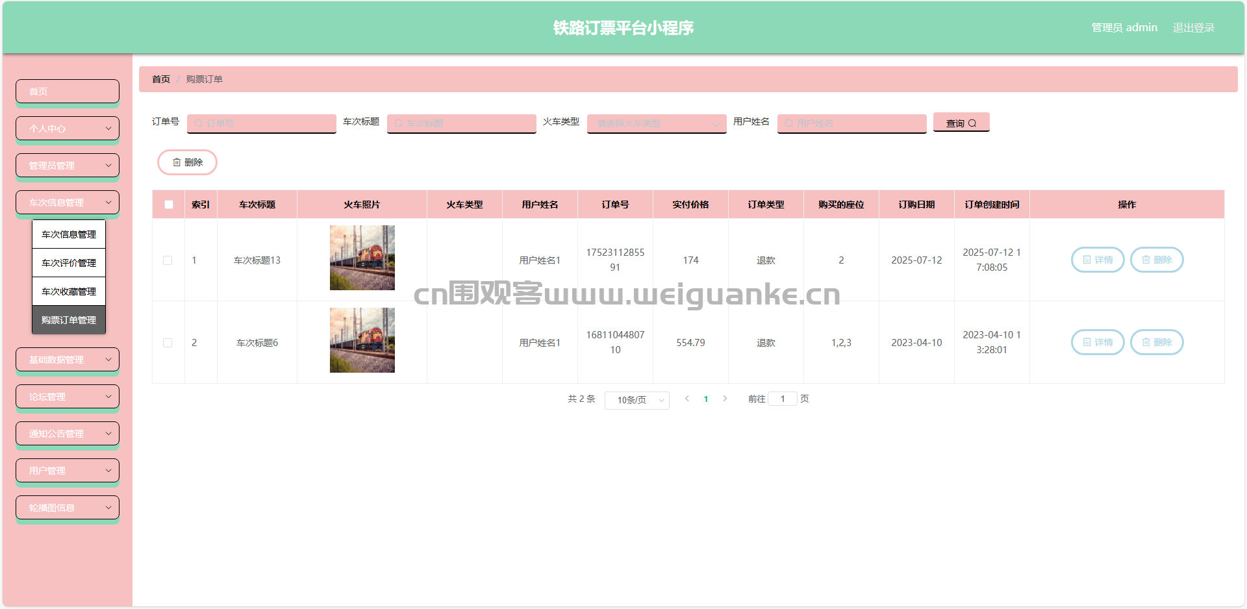Click 管理员 admin in the header
The image size is (1247, 609).
pyautogui.click(x=1124, y=28)
